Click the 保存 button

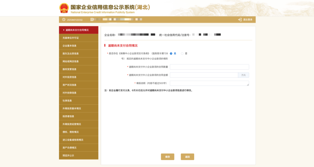pos(167,157)
